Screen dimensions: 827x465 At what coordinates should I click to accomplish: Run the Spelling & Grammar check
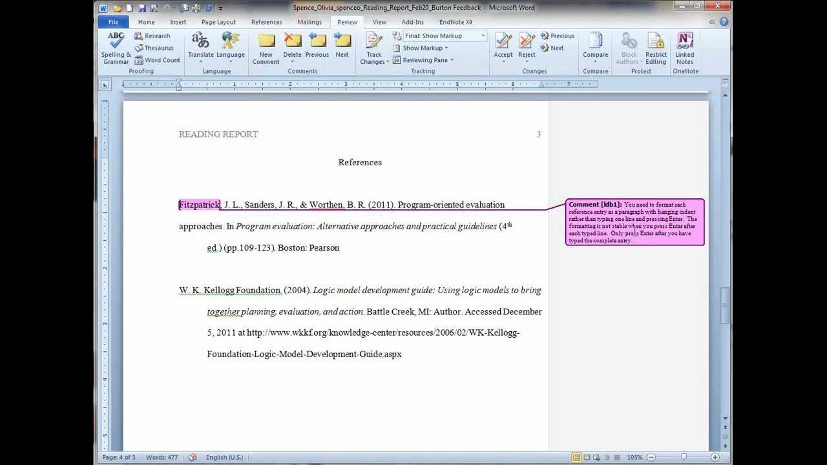click(x=116, y=48)
